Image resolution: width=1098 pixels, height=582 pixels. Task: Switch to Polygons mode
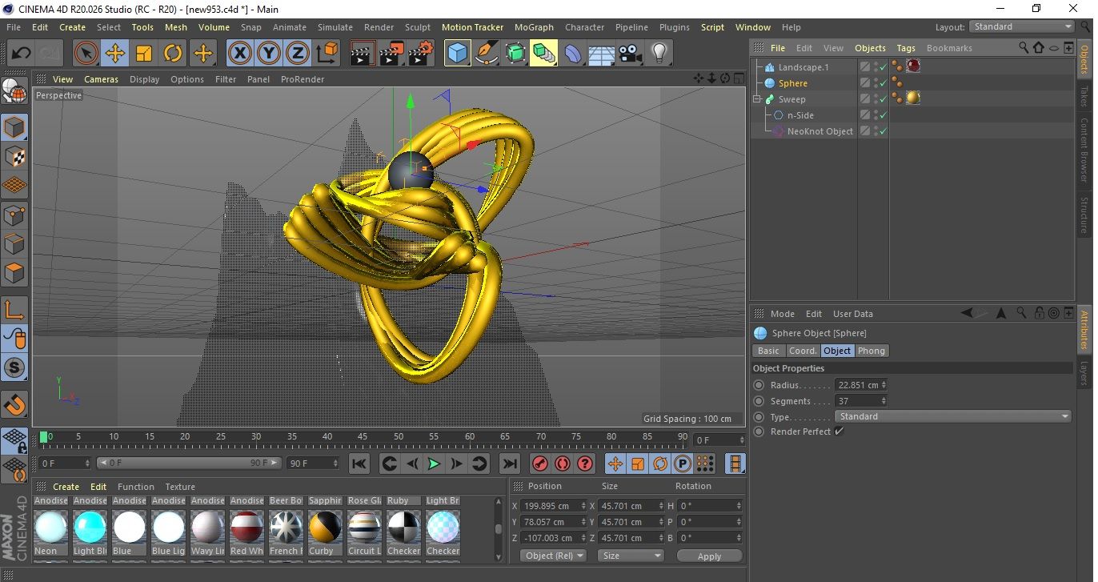click(x=15, y=272)
